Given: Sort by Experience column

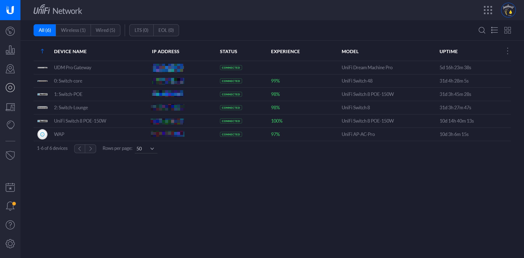Looking at the screenshot, I should [x=285, y=51].
